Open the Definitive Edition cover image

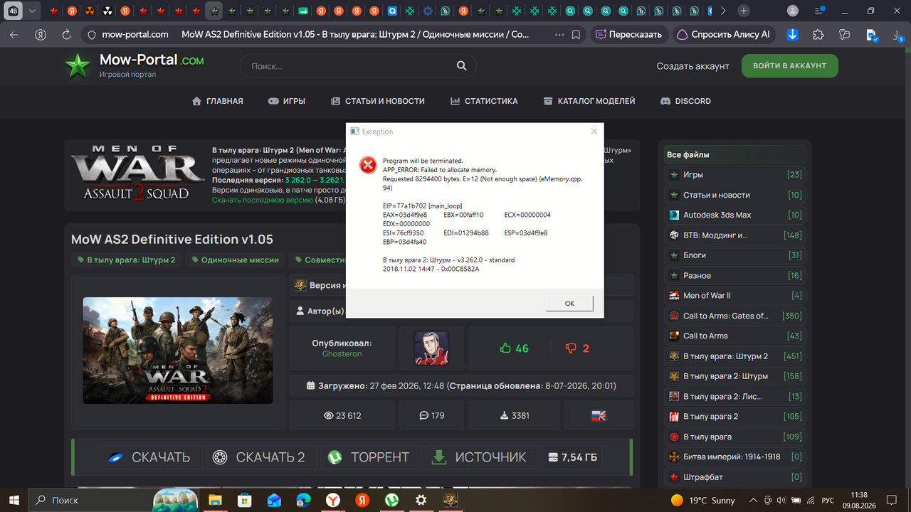tap(178, 351)
